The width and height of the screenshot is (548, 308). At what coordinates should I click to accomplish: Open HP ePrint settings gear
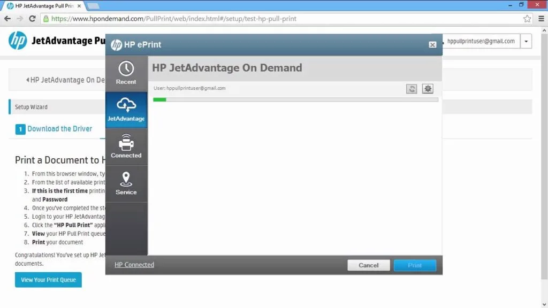(x=427, y=88)
